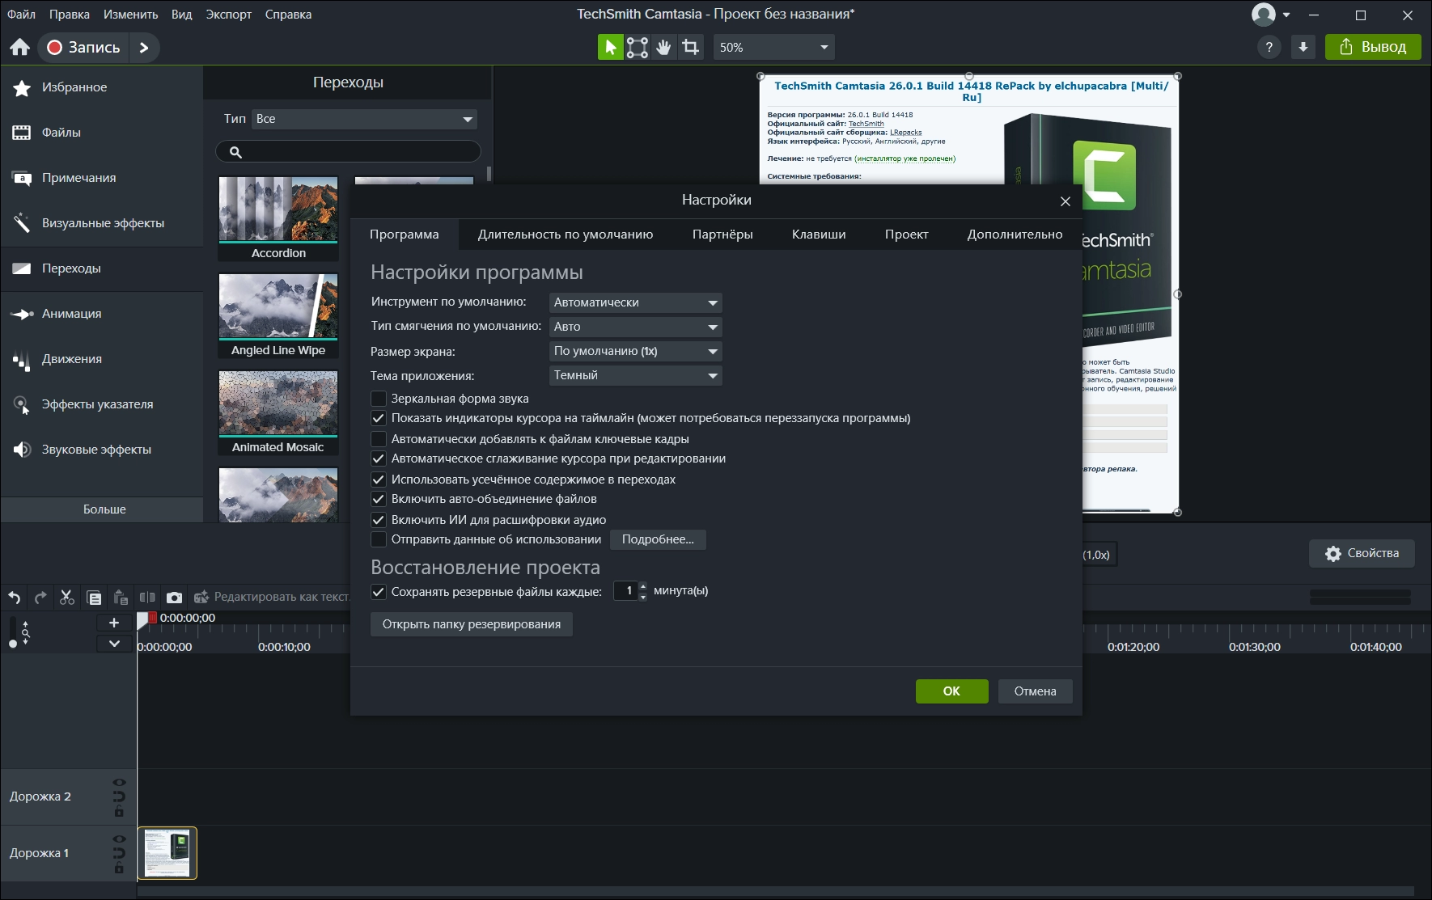Select the Crop tool in the canvas toolbar
Image resolution: width=1432 pixels, height=900 pixels.
coord(690,48)
